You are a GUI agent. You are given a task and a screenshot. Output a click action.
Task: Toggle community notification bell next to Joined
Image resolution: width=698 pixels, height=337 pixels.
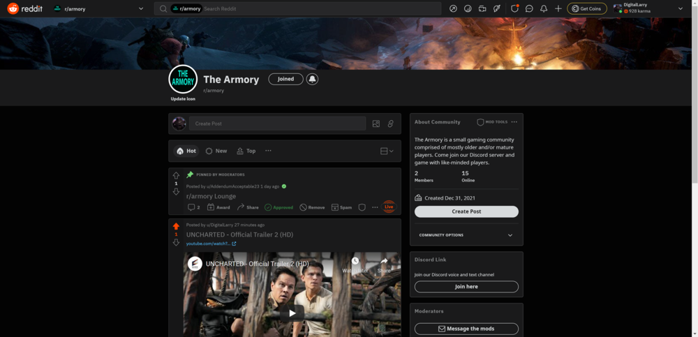[x=313, y=79]
